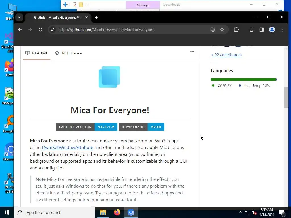The width and height of the screenshot is (291, 218).
Task: Bookmark this page with the star icon
Action: (x=222, y=30)
